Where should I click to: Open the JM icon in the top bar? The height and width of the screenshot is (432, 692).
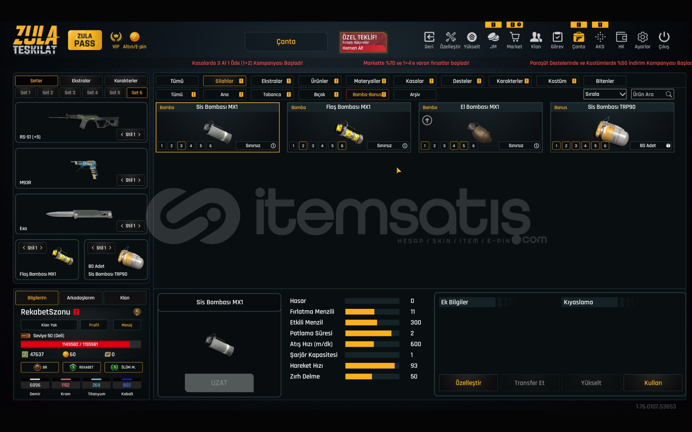493,37
